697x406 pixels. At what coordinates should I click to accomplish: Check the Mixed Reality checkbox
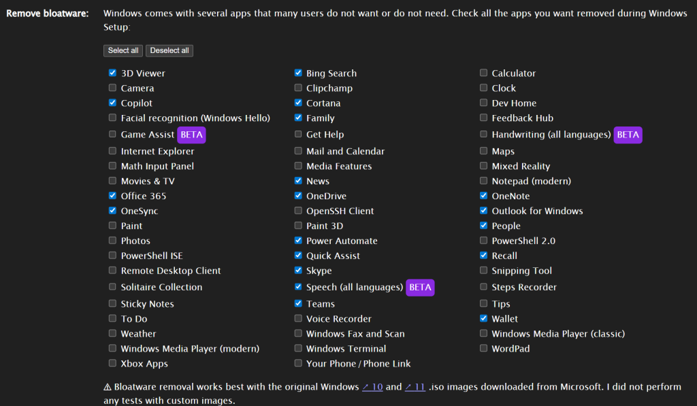[484, 166]
